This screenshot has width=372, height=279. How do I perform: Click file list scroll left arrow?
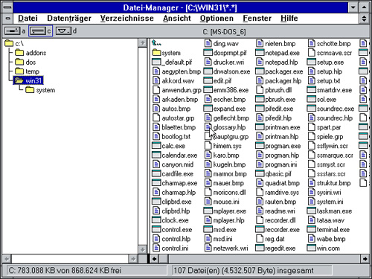pyautogui.click(x=155, y=259)
